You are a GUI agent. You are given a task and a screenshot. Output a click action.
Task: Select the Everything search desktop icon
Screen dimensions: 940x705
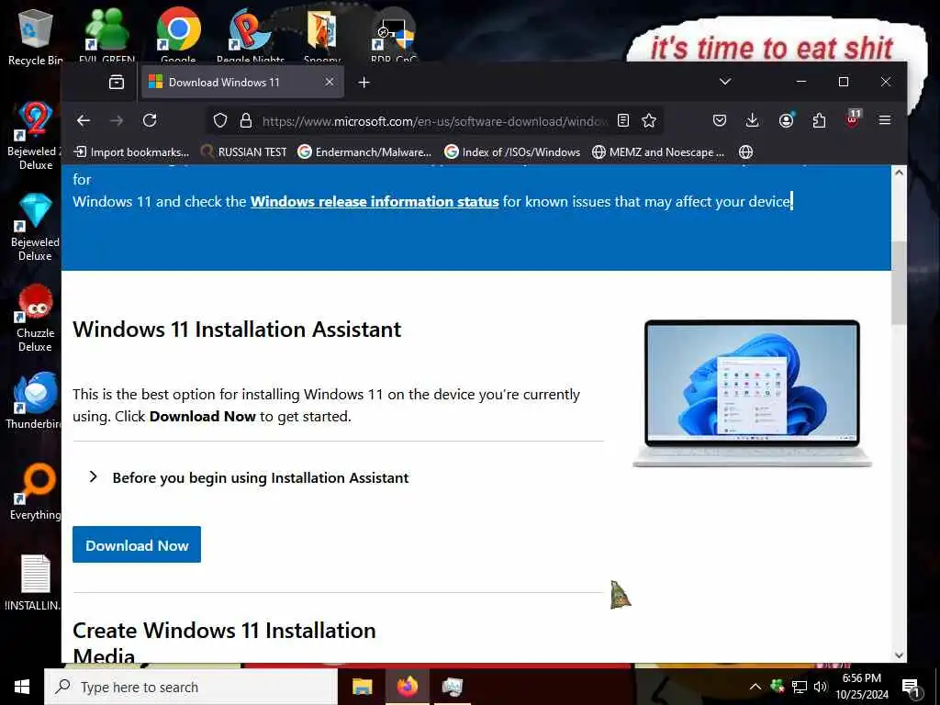coord(36,492)
